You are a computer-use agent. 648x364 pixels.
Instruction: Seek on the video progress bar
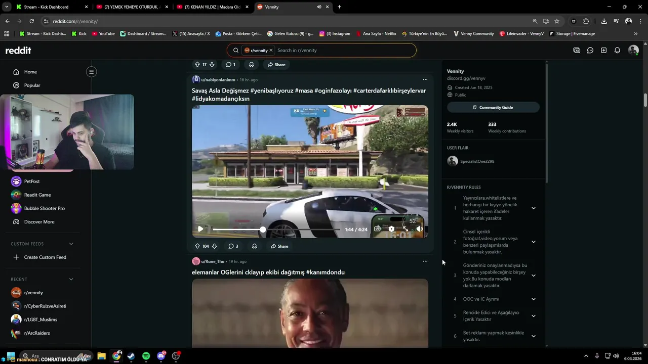coord(276,230)
